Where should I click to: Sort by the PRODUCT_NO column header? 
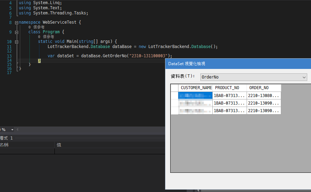pos(229,88)
